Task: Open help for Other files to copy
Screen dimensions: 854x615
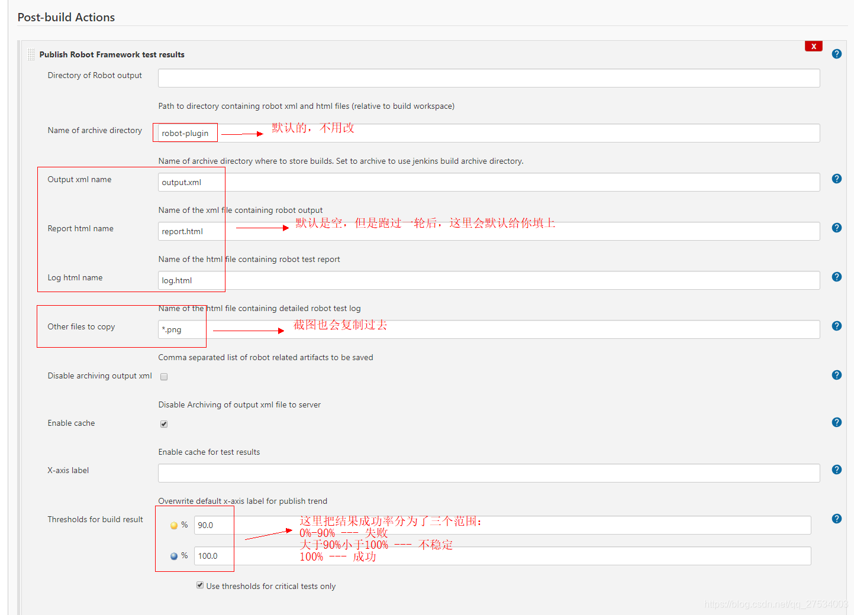Action: tap(836, 325)
